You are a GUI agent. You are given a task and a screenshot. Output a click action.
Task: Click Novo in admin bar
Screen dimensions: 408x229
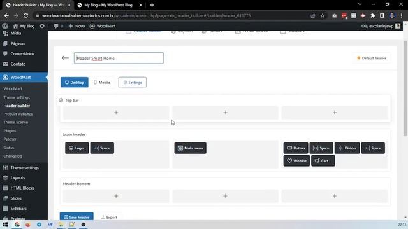[76, 26]
